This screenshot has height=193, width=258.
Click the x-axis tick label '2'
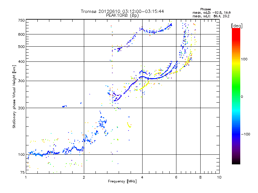coord(84,177)
